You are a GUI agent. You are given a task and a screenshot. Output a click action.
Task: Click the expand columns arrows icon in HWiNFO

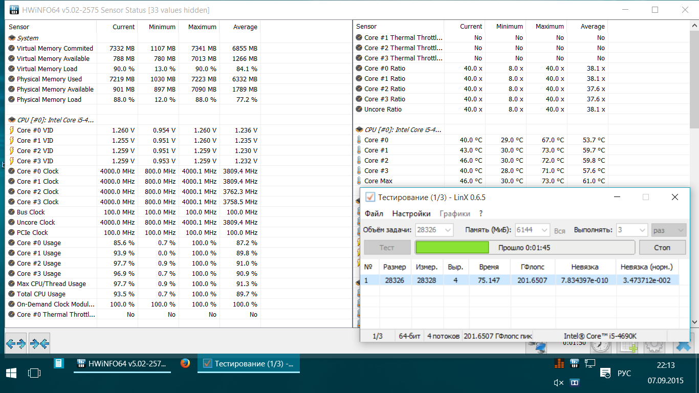coord(15,343)
